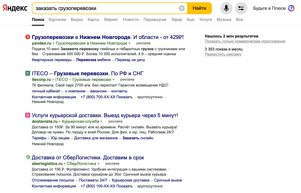
Task: Open the Новости tab
Action: point(131,19)
